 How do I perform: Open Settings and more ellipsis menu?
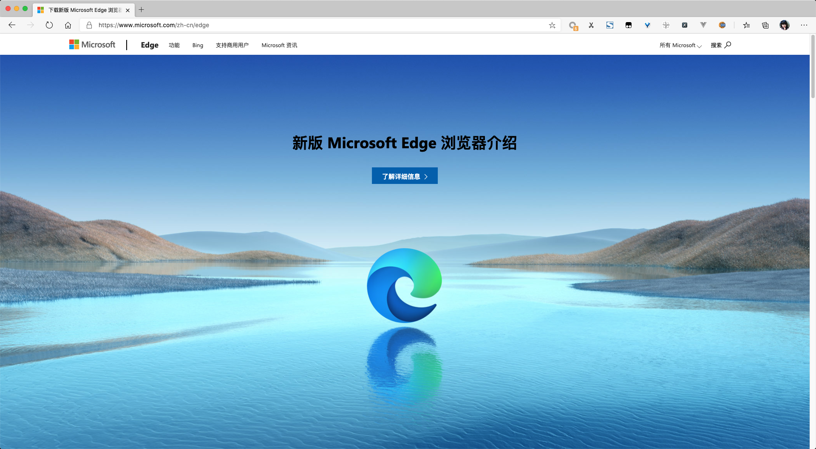(804, 25)
